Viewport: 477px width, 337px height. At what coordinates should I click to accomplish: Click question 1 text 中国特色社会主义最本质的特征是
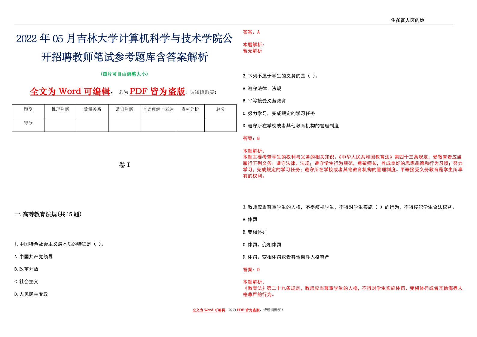tap(60, 244)
